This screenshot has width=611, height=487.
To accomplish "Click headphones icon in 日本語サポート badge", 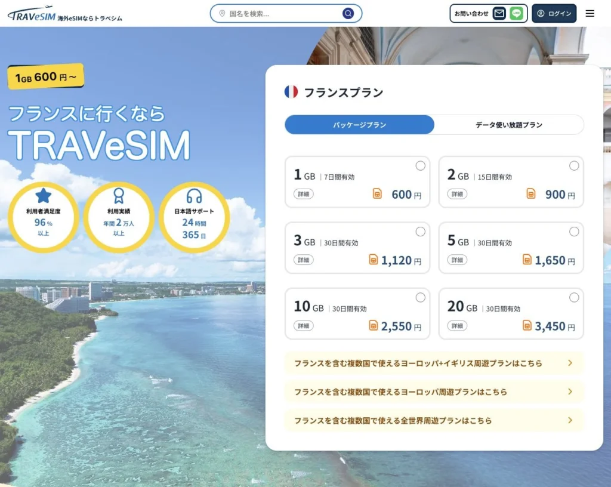I will (x=194, y=196).
